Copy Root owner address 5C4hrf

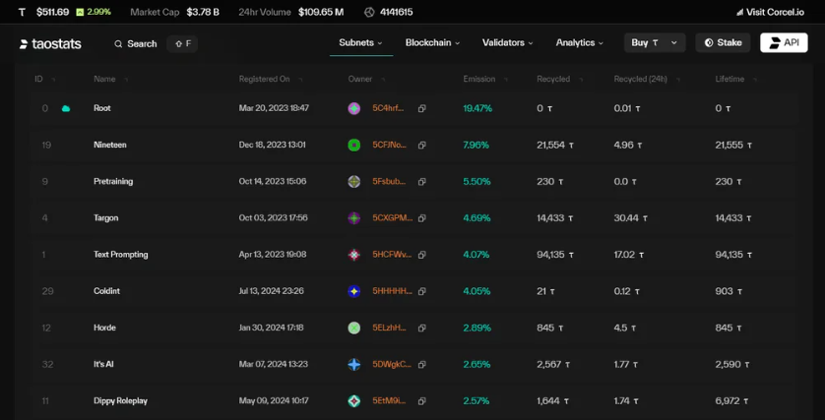pos(421,109)
